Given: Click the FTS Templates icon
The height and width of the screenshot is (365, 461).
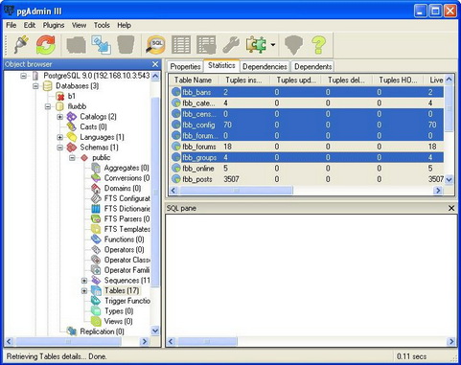Looking at the screenshot, I should click(96, 229).
